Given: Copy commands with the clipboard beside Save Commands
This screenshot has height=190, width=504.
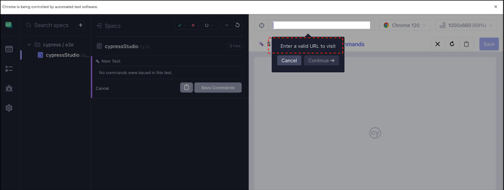Looking at the screenshot, I should pyautogui.click(x=186, y=88).
